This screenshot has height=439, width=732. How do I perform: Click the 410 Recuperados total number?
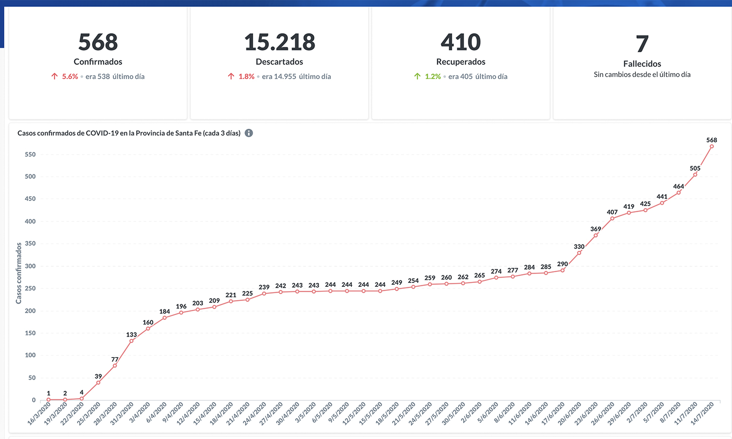click(461, 42)
